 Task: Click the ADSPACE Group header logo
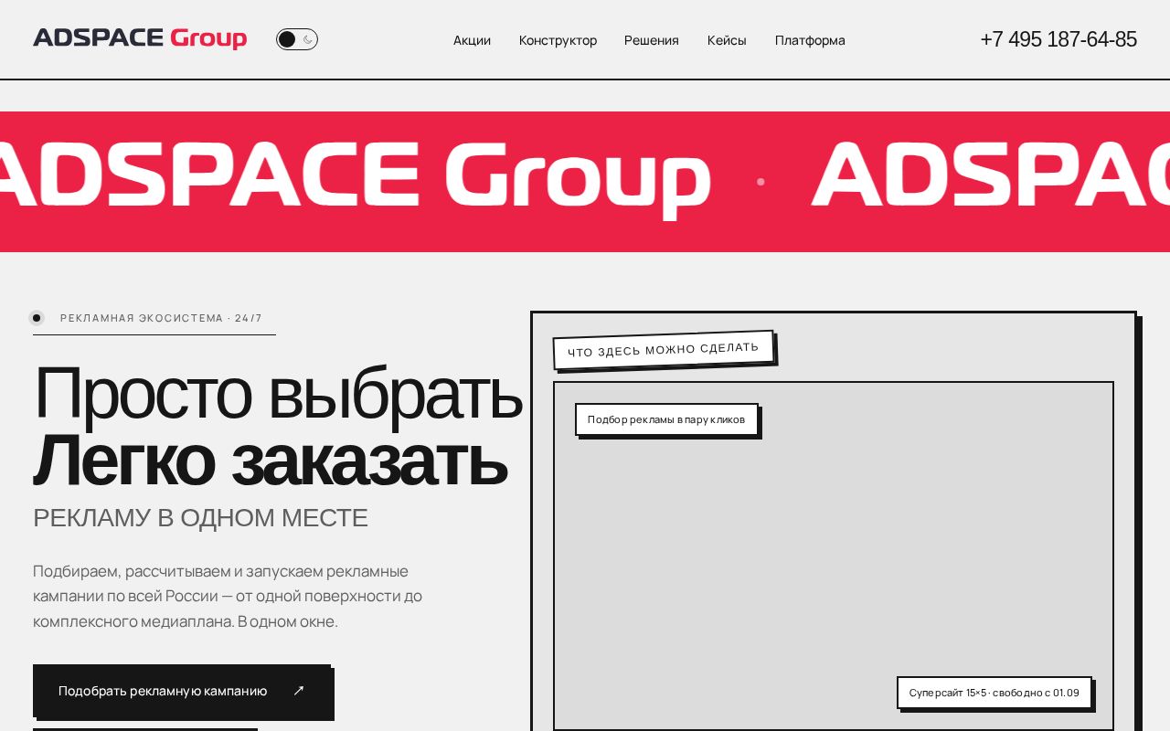[x=140, y=38]
